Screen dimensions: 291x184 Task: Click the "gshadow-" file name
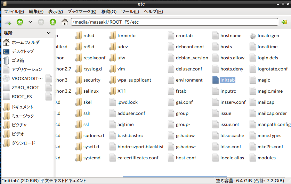(x=186, y=147)
